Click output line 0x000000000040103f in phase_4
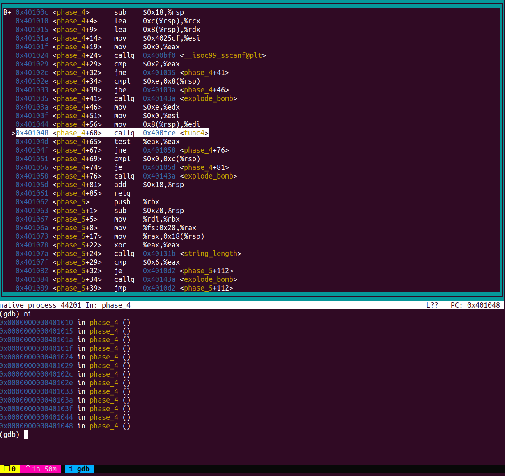 (65, 409)
